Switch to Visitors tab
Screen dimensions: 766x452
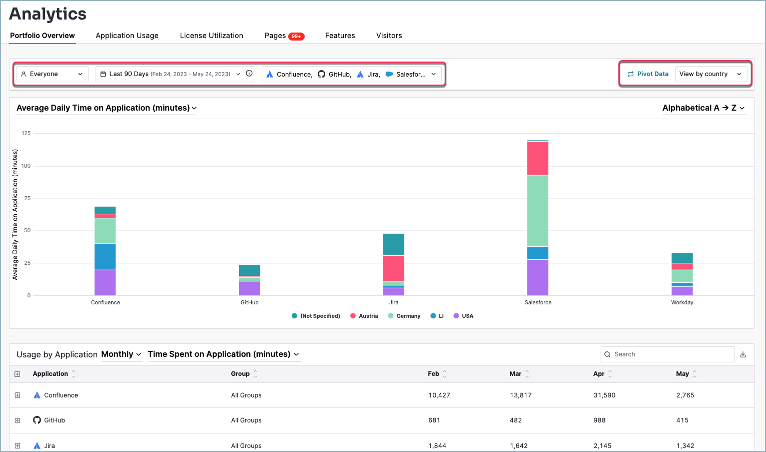tap(389, 36)
